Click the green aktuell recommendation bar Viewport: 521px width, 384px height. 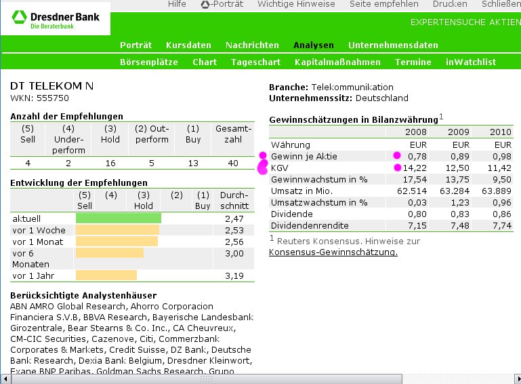pos(119,218)
